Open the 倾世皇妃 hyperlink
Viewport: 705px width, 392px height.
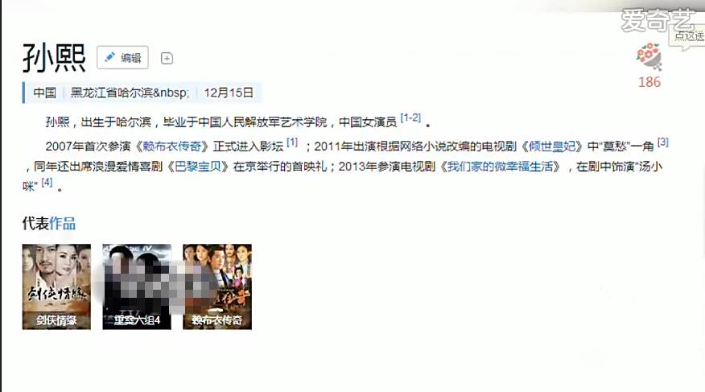coord(552,146)
